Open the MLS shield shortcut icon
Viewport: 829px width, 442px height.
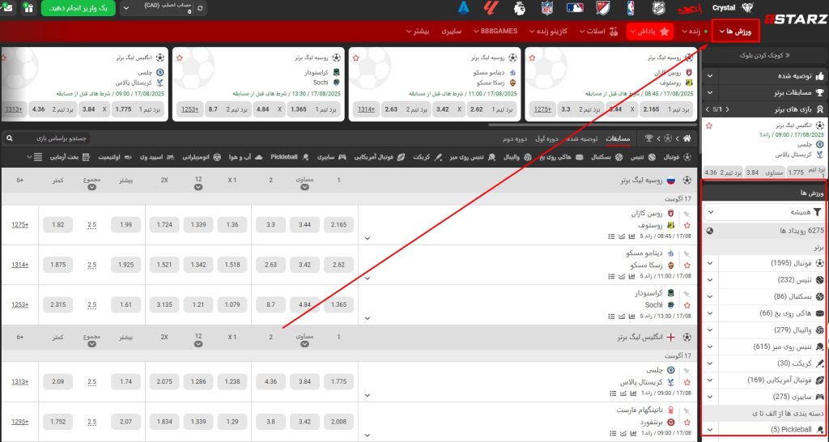602,8
